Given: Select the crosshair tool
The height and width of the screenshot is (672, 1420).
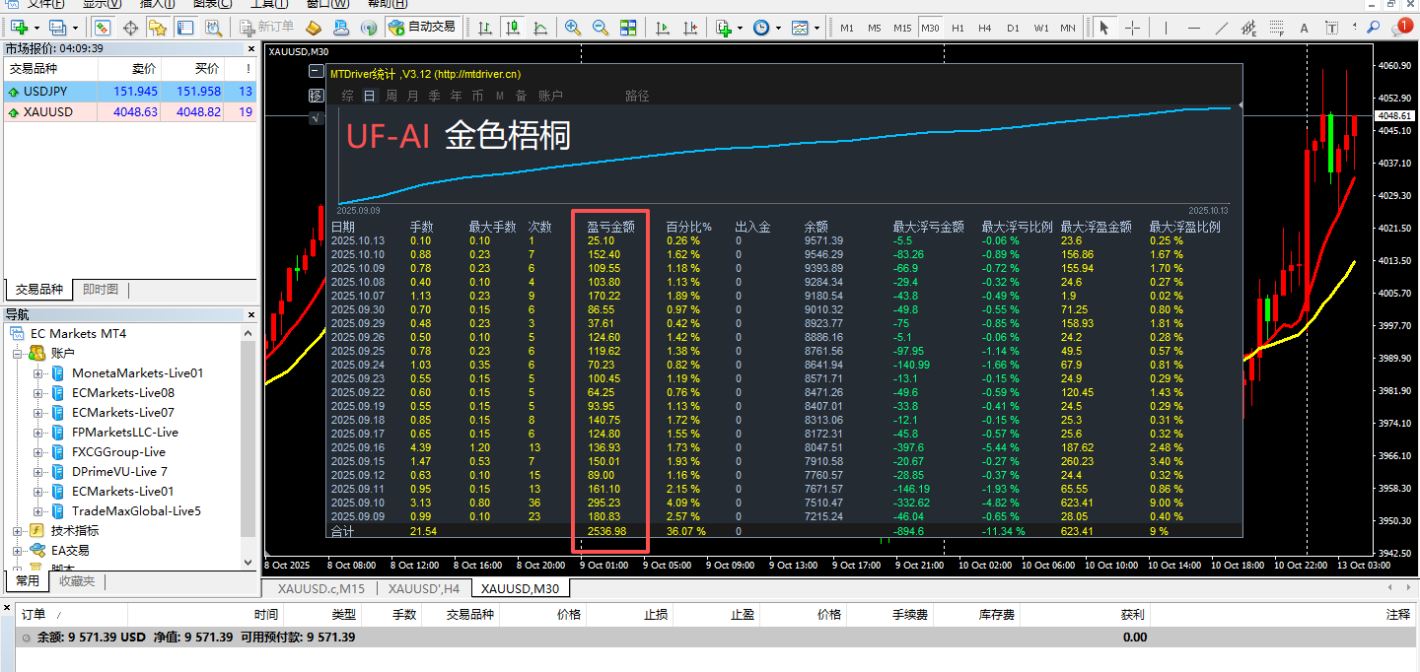Looking at the screenshot, I should tap(1132, 28).
